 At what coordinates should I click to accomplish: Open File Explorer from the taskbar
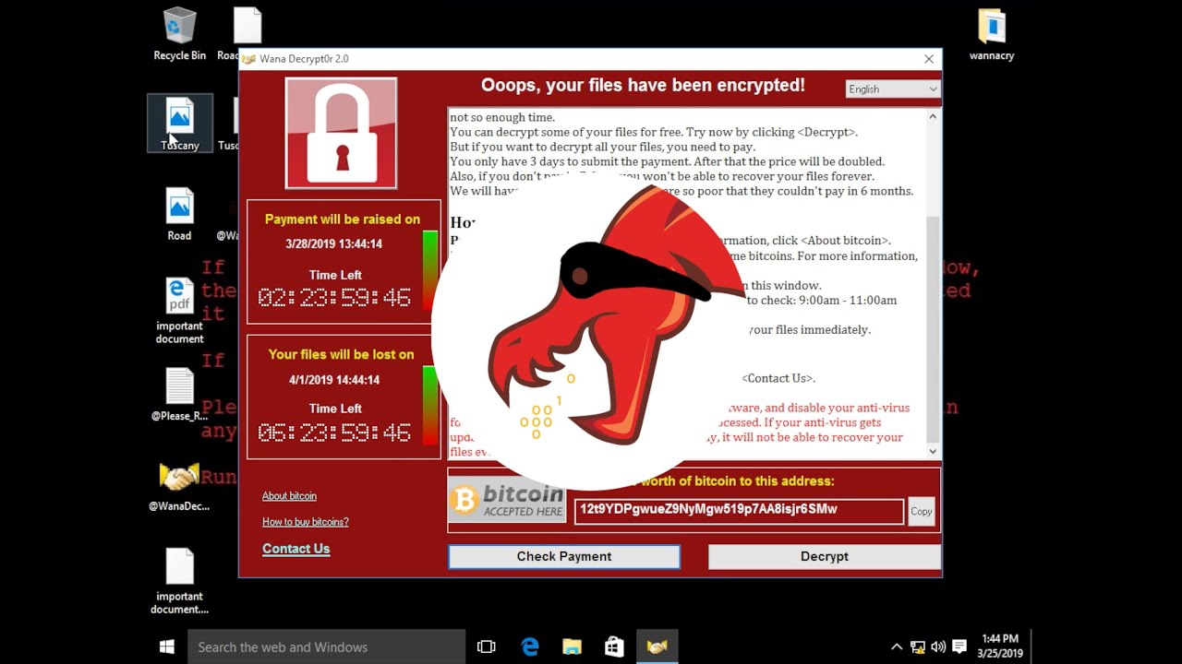pos(572,646)
